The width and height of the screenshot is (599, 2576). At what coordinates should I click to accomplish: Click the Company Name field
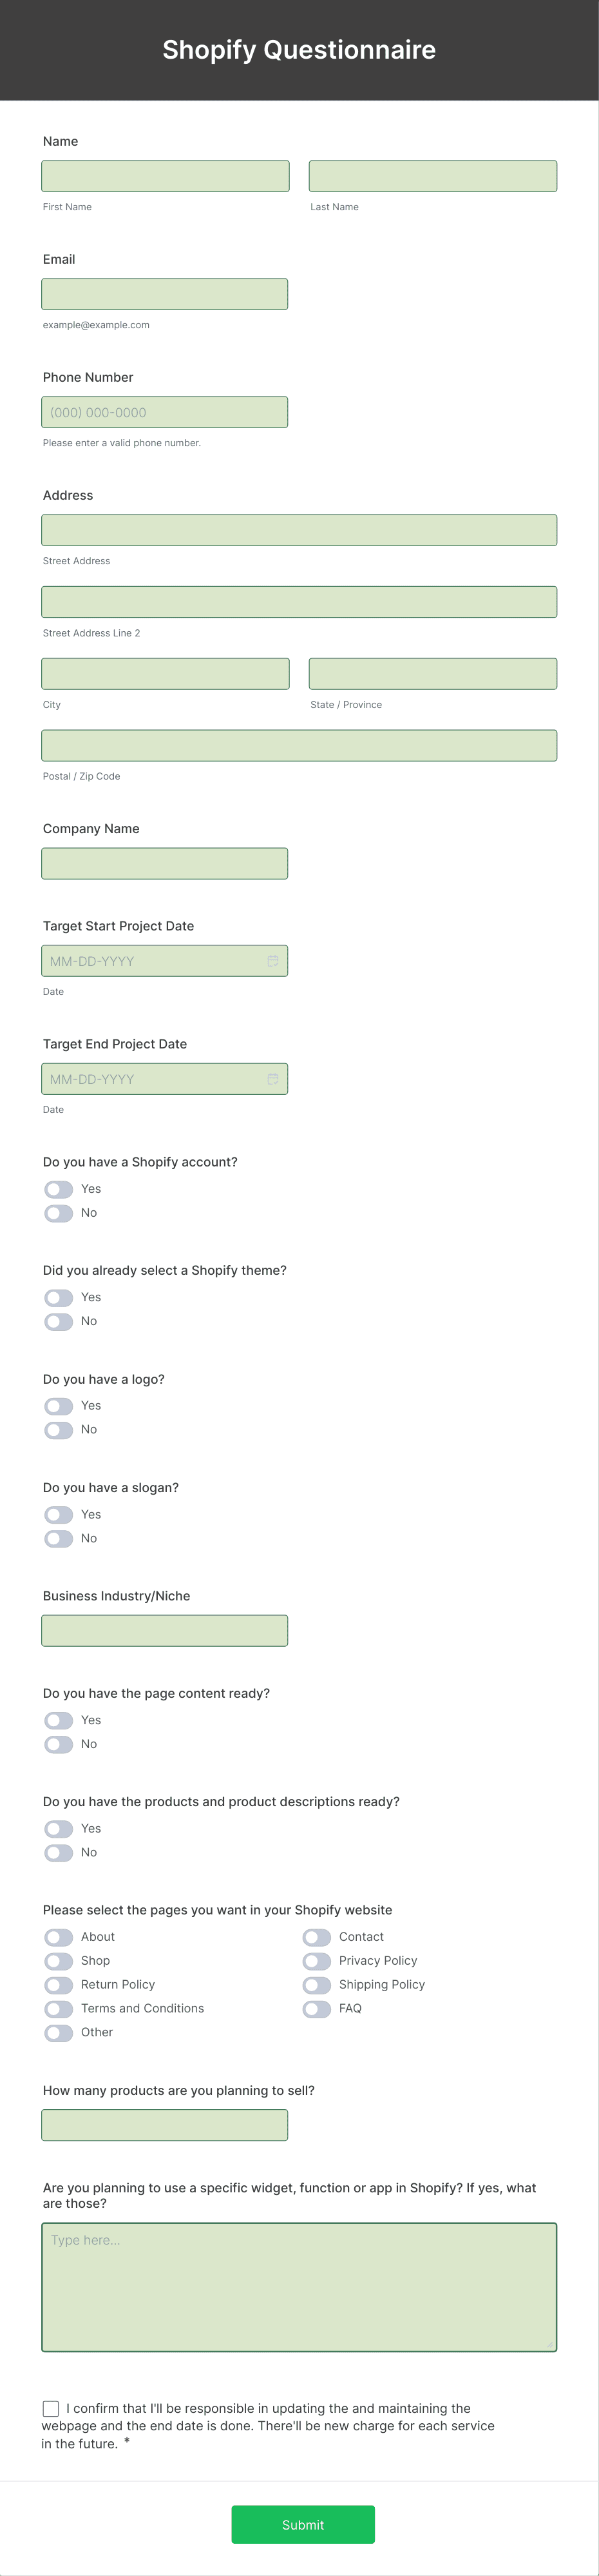click(164, 862)
